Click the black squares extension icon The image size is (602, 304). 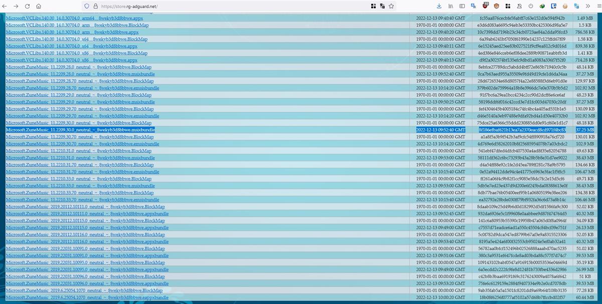tap(508, 6)
